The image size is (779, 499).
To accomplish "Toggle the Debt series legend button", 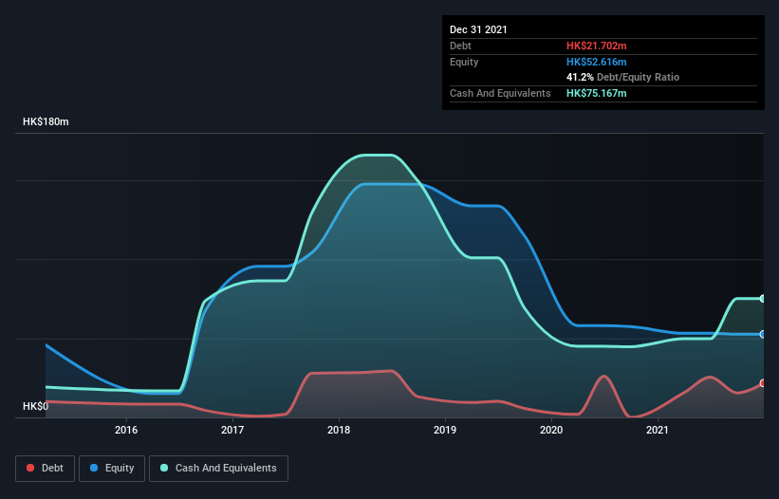I will (x=45, y=469).
